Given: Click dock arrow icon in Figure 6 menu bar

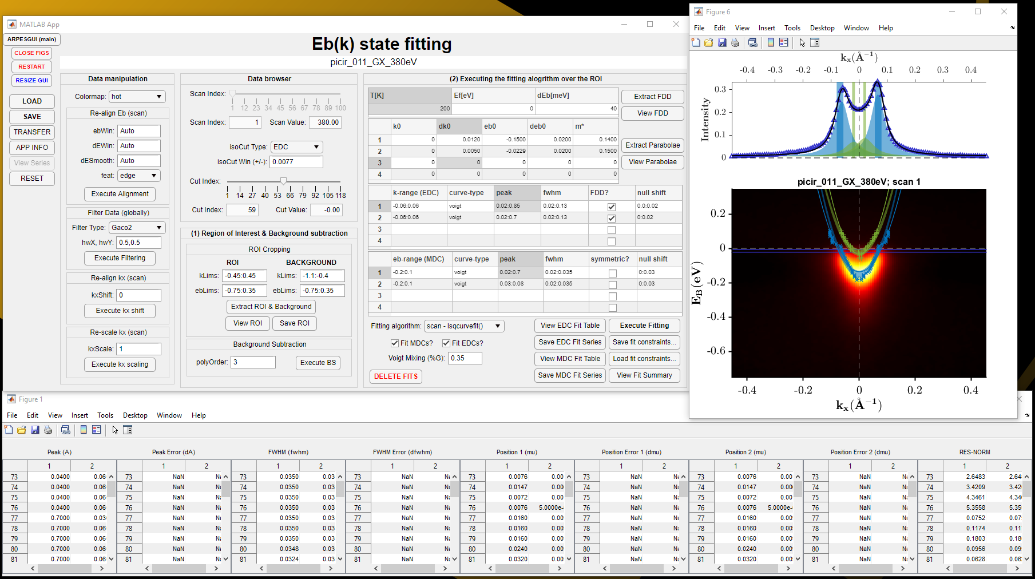Looking at the screenshot, I should tap(1012, 27).
